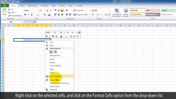This screenshot has width=176, height=99.
Task: Toggle Underline in the ribbon
Action: [x=32, y=15]
